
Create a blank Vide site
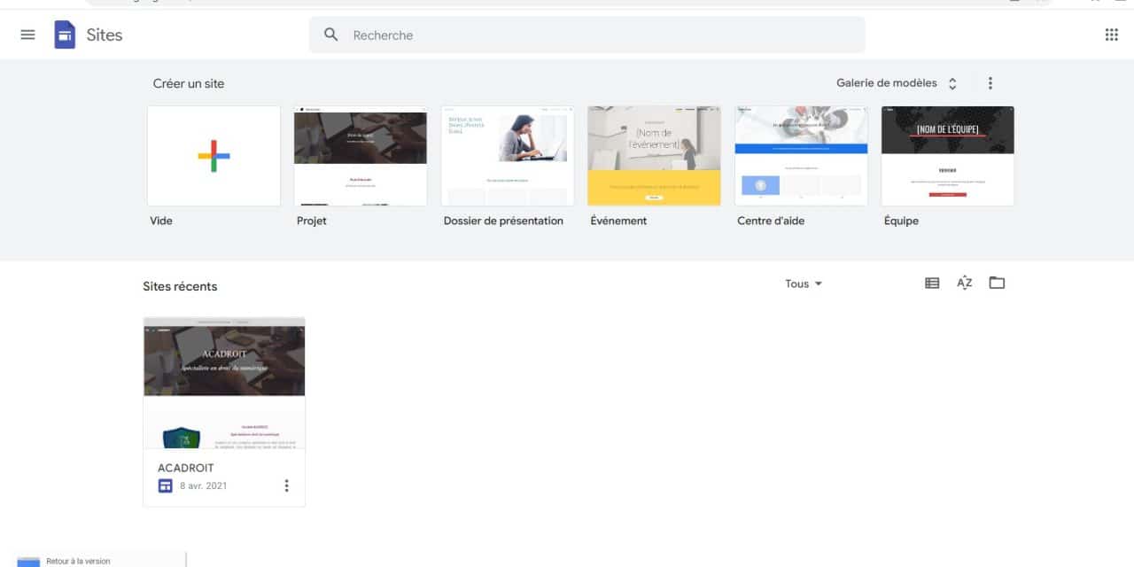(214, 156)
